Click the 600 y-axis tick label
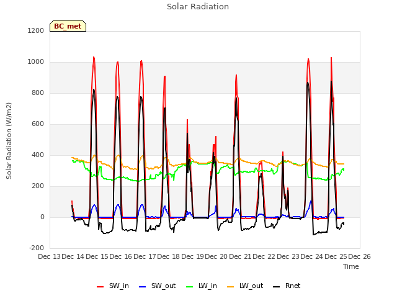Image resolution: width=397 pixels, height=298 pixels. click(38, 124)
